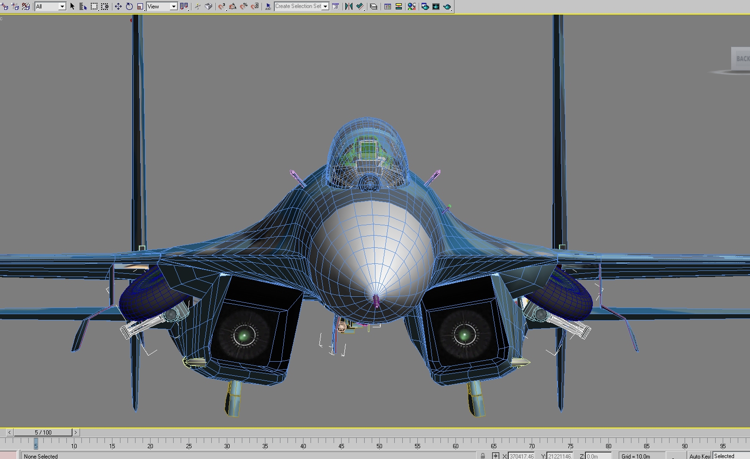Screen dimensions: 750x459
Task: Toggle the Angle Snap button
Action: pyautogui.click(x=232, y=6)
